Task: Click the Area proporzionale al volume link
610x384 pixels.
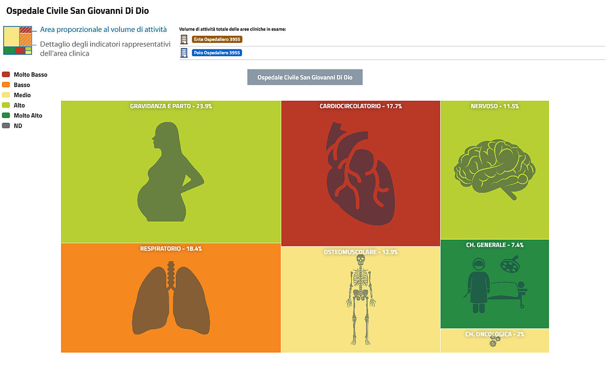Action: pyautogui.click(x=103, y=30)
